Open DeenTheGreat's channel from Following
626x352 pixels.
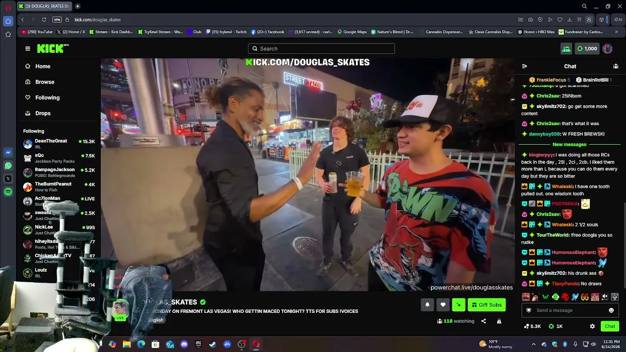coord(59,144)
